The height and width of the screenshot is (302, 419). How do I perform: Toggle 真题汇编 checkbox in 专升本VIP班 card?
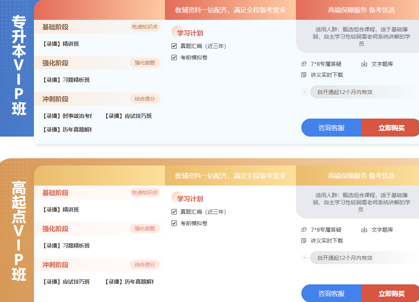pos(174,46)
